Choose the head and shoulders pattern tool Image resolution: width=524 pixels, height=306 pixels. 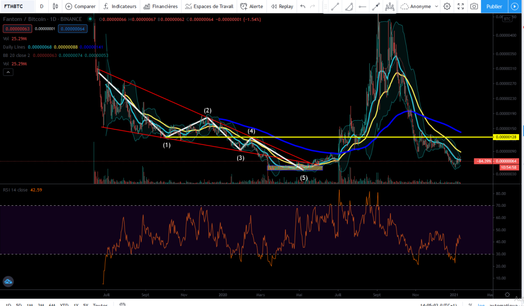pyautogui.click(x=390, y=6)
